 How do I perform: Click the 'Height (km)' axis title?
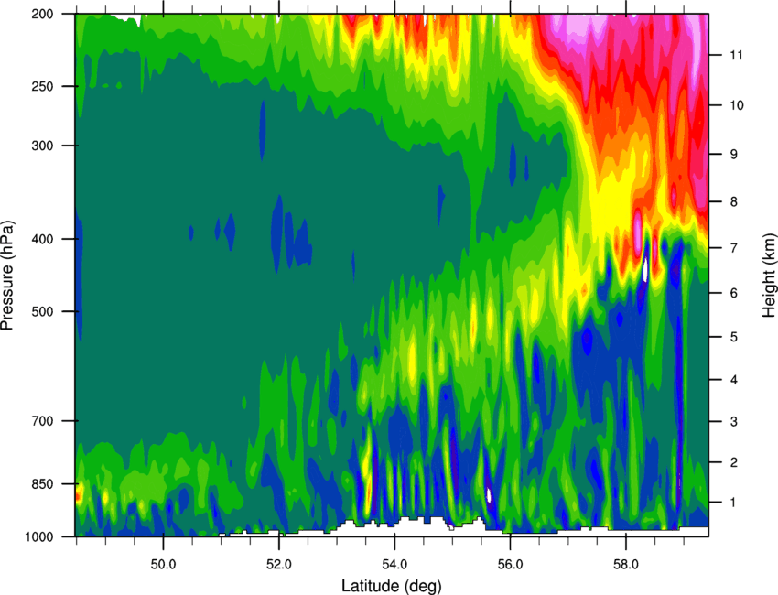click(x=769, y=276)
